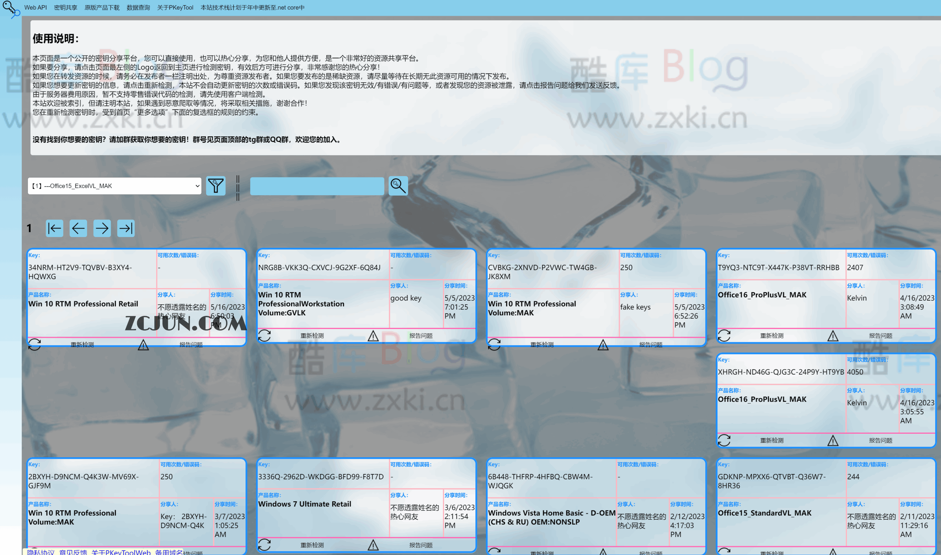This screenshot has height=555, width=941.
Task: Click 报告问题 on the 34NRM-HT2V9 card
Action: (191, 344)
